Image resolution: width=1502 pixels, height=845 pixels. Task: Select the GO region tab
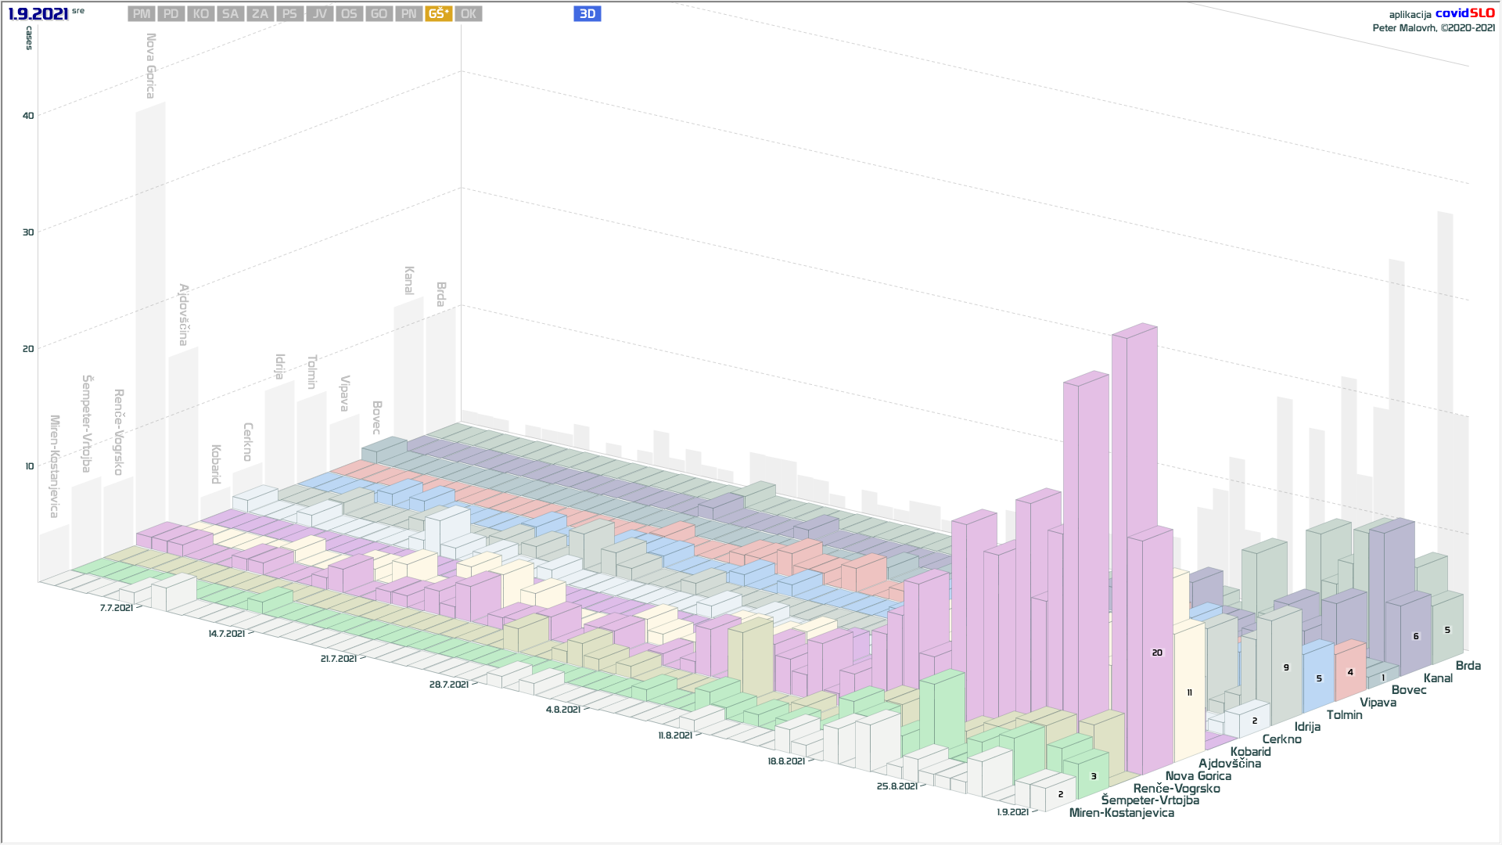(379, 14)
